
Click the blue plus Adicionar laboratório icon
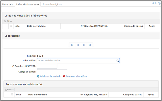tap(38, 76)
